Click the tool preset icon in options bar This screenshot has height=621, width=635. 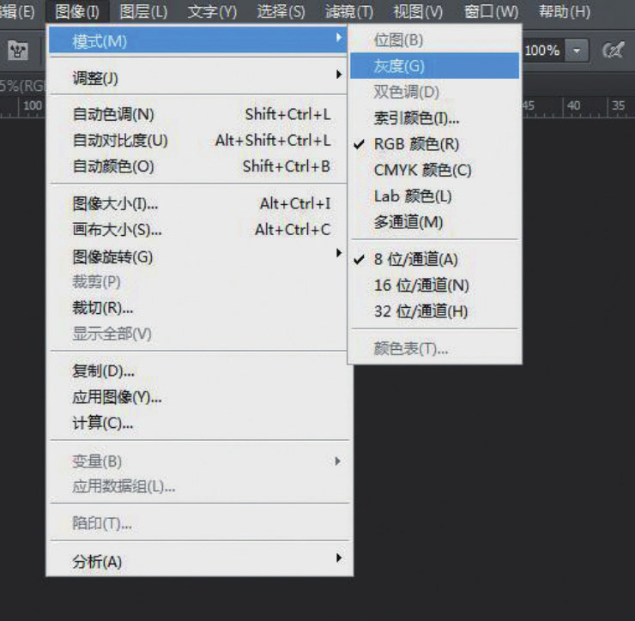click(x=18, y=51)
